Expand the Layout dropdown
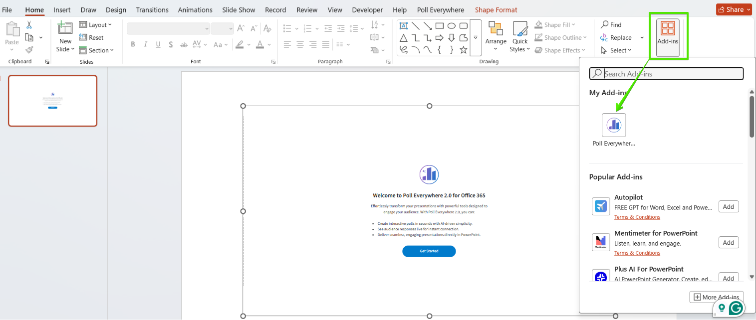756x320 pixels. click(96, 25)
